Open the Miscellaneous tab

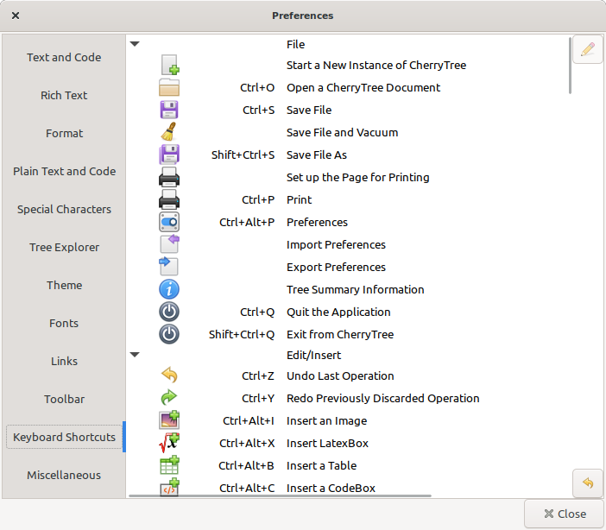coord(64,475)
